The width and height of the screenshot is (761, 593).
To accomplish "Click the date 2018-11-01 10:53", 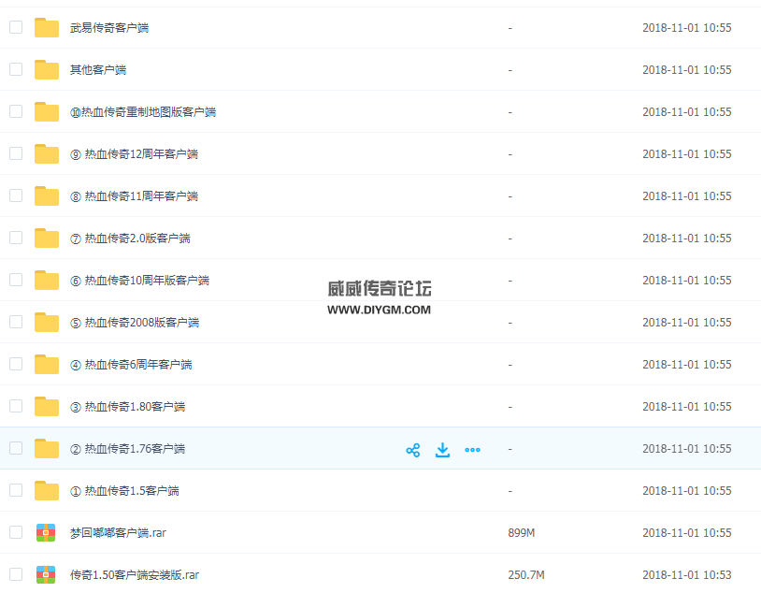I will click(687, 575).
